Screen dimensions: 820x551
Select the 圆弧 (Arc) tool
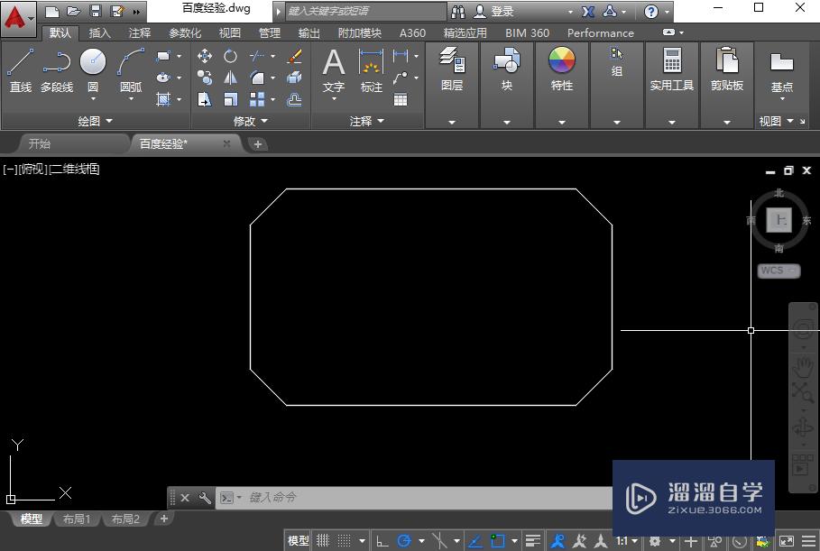[x=130, y=61]
